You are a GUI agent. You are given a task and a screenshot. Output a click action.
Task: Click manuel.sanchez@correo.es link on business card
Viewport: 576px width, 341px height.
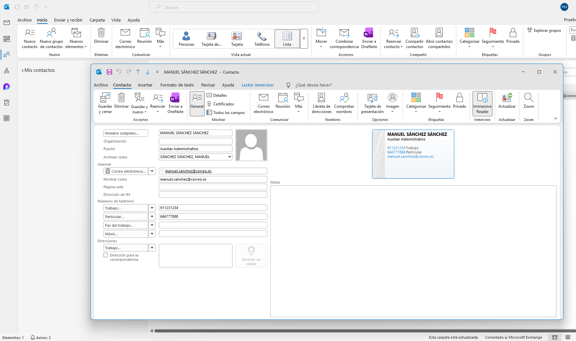pyautogui.click(x=411, y=156)
